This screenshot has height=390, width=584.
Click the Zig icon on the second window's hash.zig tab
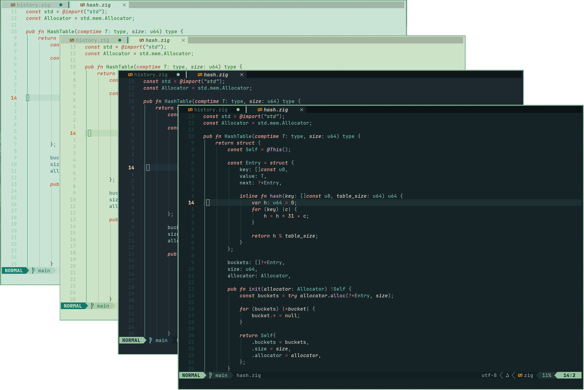[141, 40]
